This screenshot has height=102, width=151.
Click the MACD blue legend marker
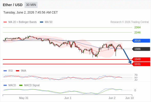click(5, 85)
